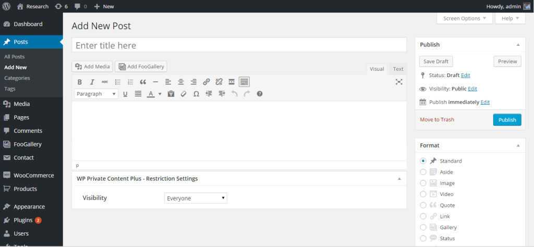Open Categories submenu item

coord(17,78)
